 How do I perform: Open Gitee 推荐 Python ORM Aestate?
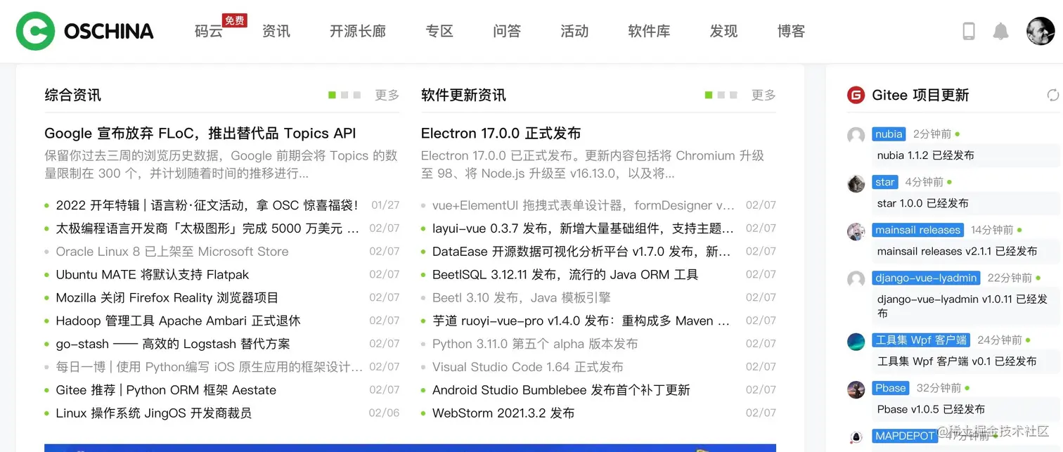pyautogui.click(x=166, y=390)
